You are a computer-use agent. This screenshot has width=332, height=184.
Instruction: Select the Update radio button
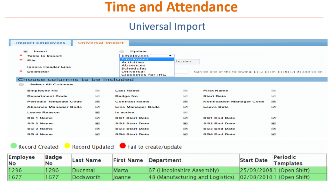click(x=122, y=51)
